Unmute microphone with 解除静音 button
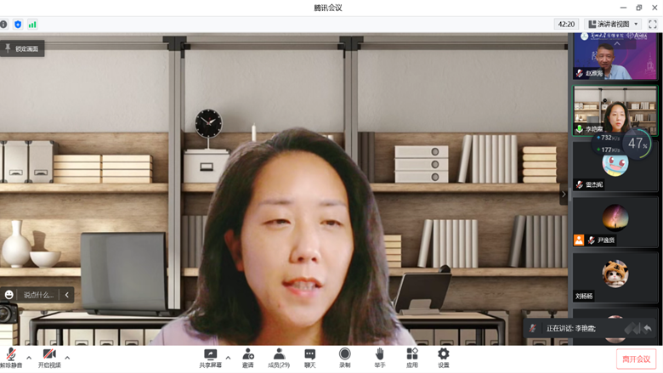Image resolution: width=663 pixels, height=373 pixels. tap(11, 357)
